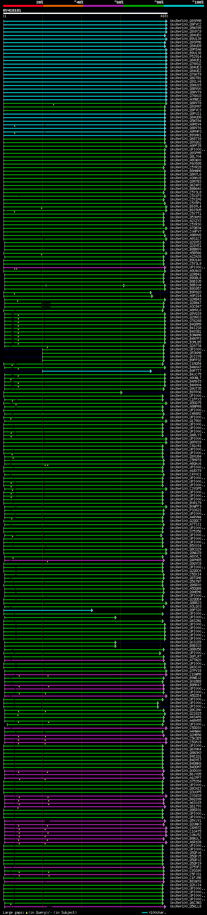Click the cyan ~100% identity legend bar
The height and width of the screenshot is (915, 207).
coord(184,6)
